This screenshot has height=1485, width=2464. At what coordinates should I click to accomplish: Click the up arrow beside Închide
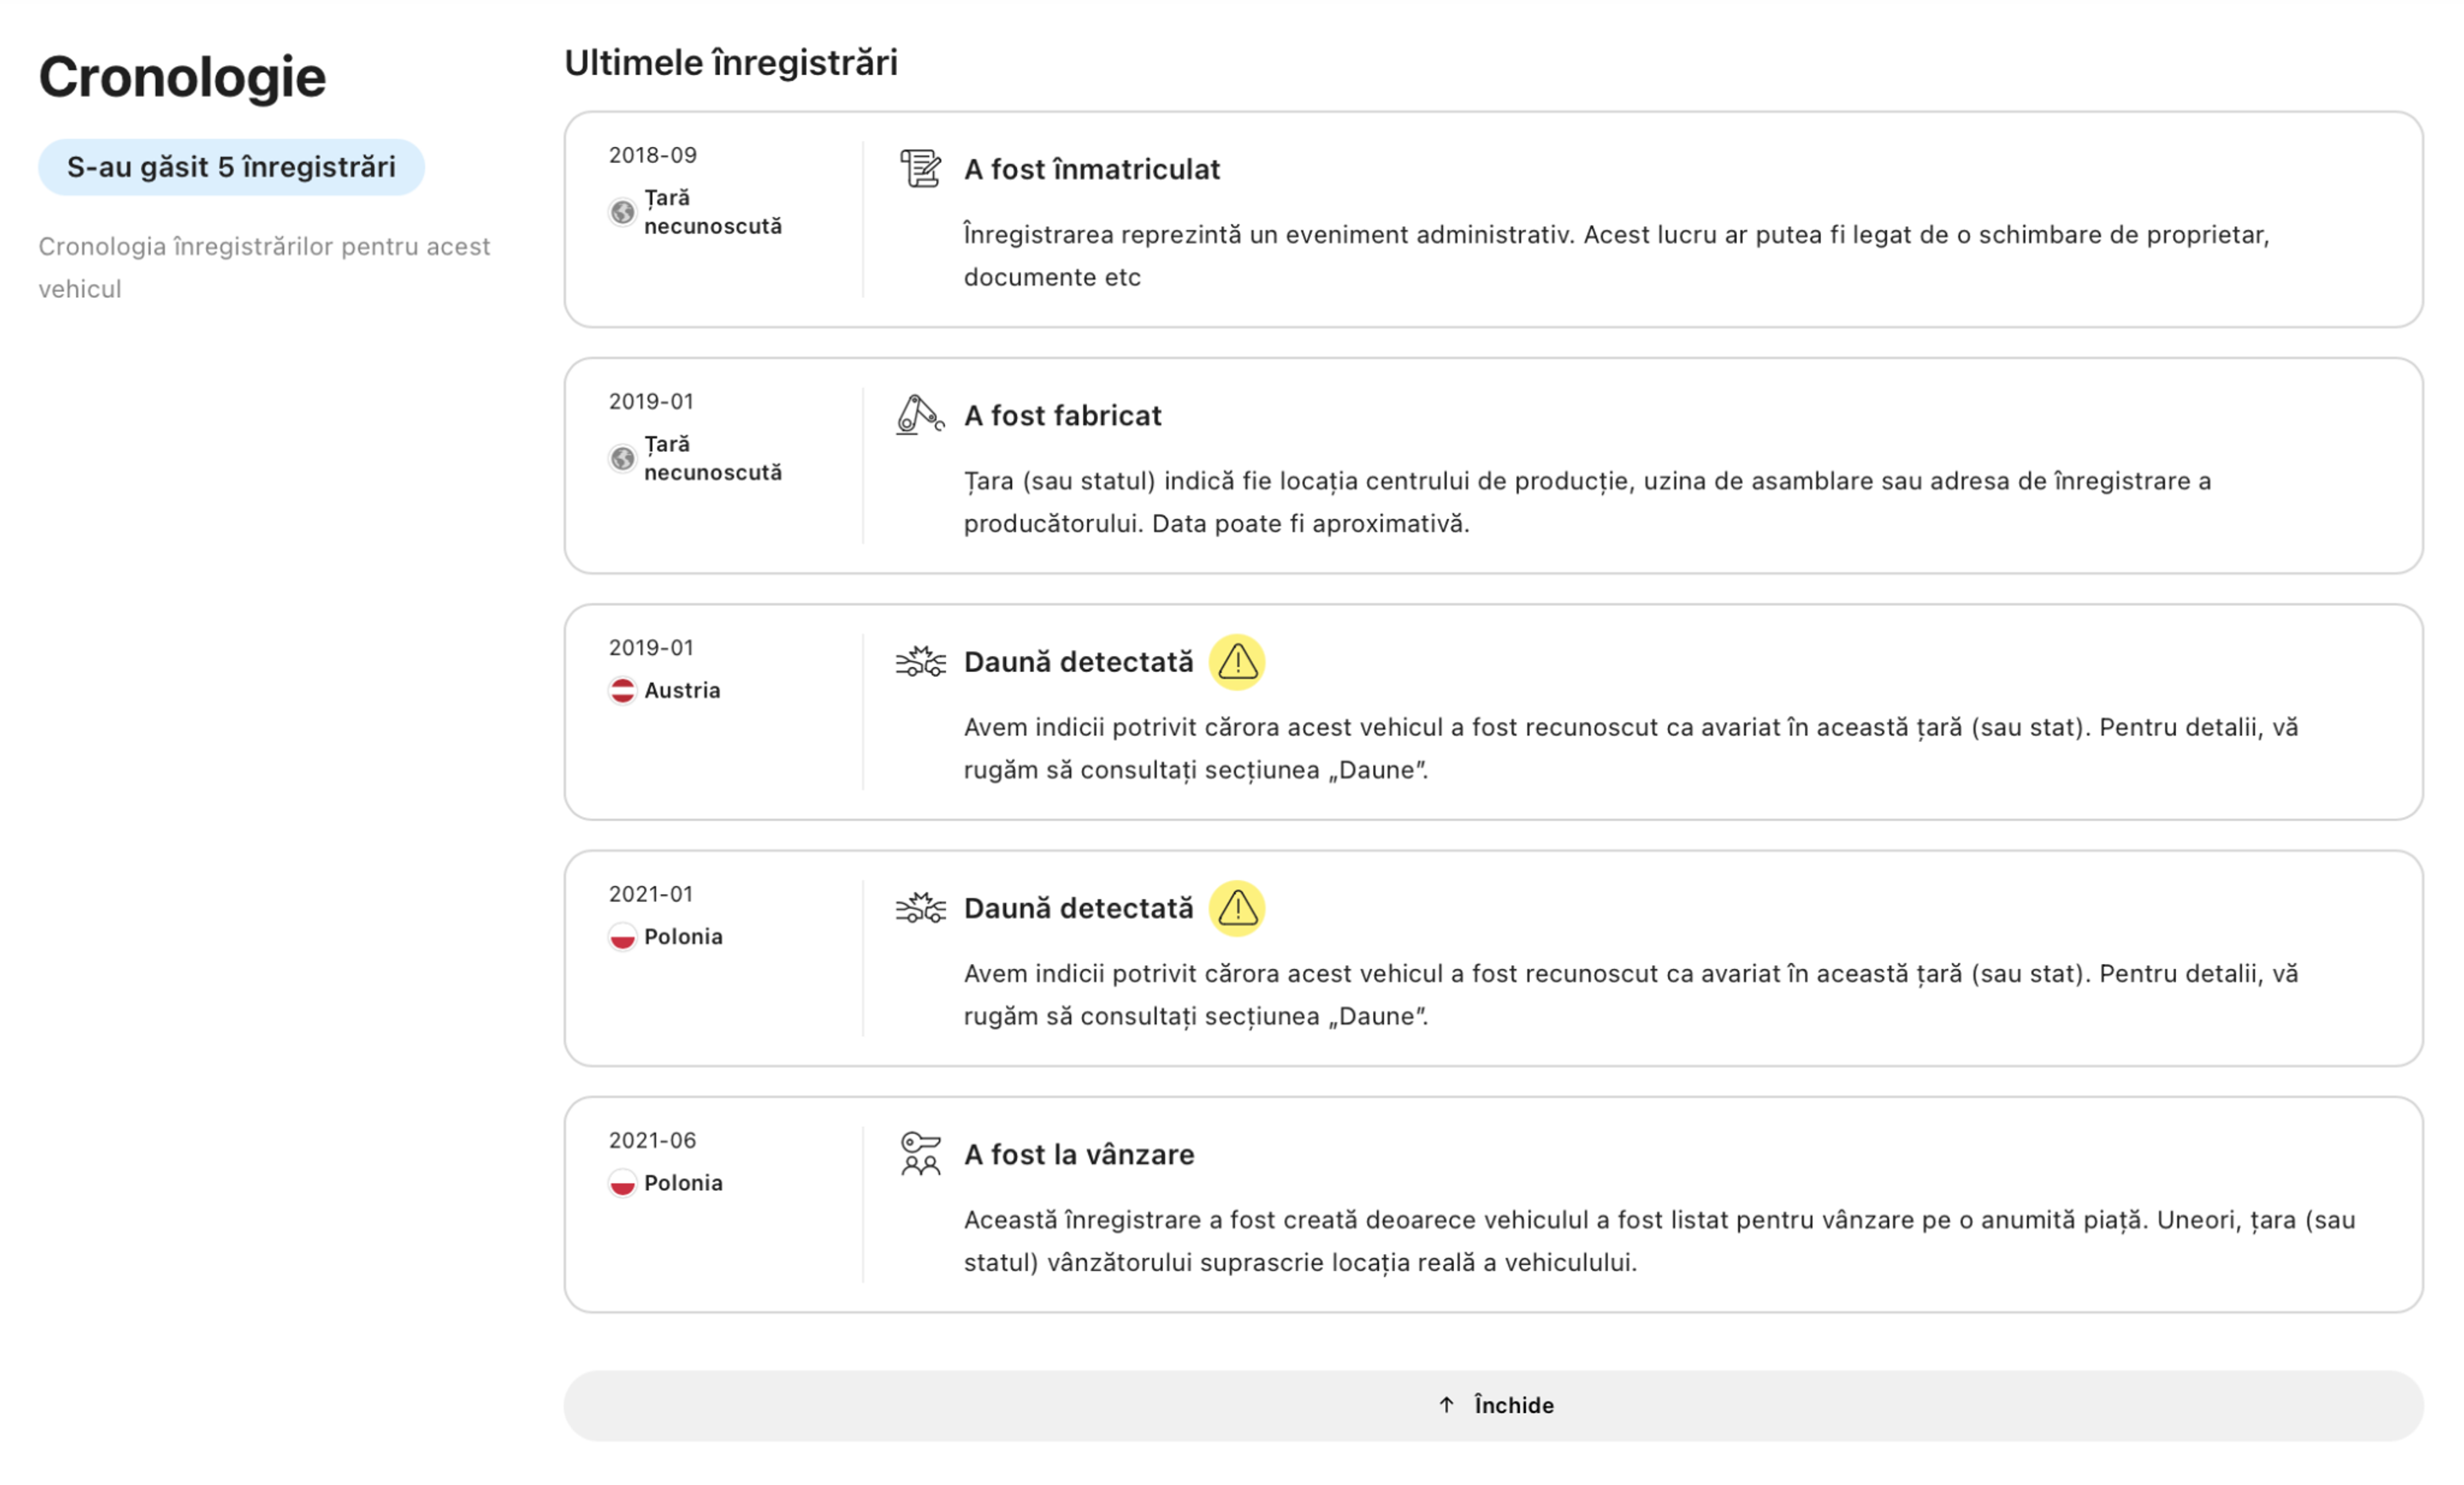coord(1446,1405)
